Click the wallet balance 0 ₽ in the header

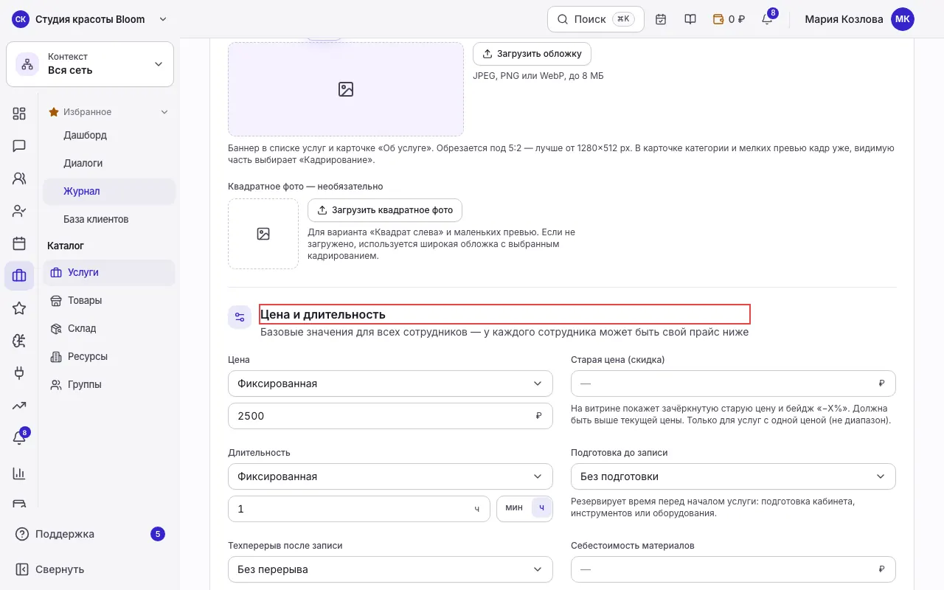click(x=729, y=19)
